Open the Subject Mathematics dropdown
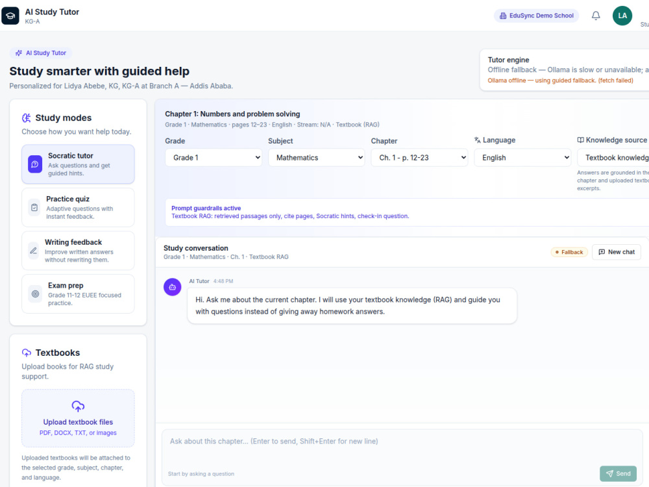This screenshot has height=487, width=649. 317,157
